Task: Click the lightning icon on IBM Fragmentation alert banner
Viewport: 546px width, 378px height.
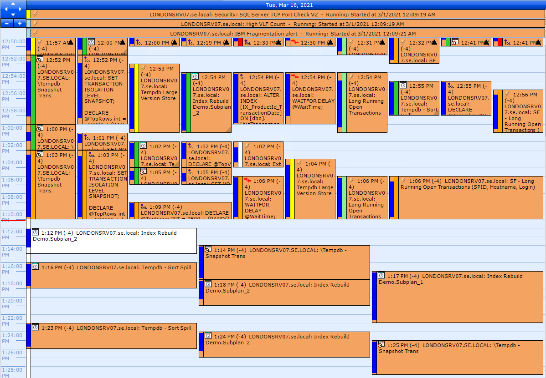Action: 35,33
